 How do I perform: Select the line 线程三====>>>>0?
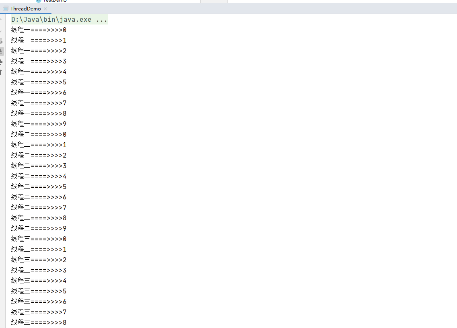pos(38,239)
